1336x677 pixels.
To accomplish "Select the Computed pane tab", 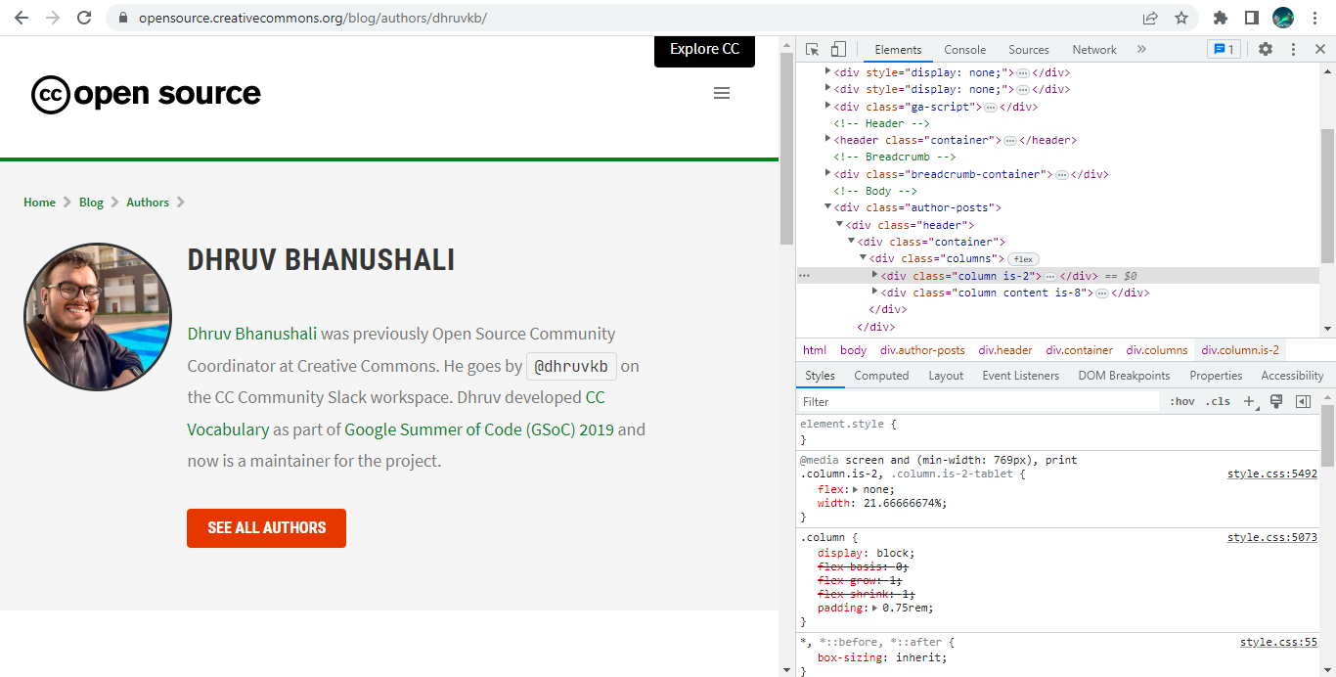I will 881,376.
